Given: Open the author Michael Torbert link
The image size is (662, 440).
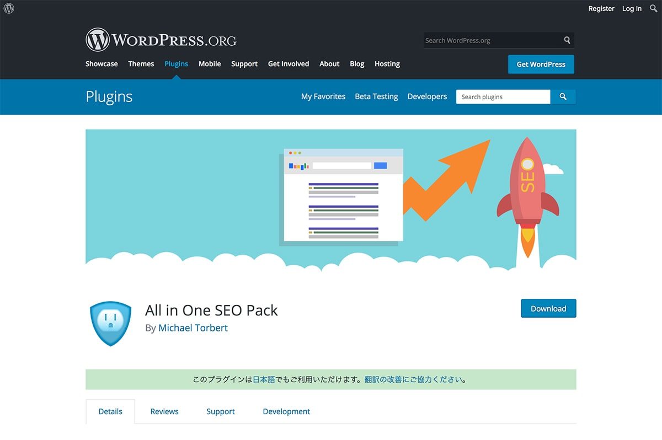Looking at the screenshot, I should tap(193, 328).
